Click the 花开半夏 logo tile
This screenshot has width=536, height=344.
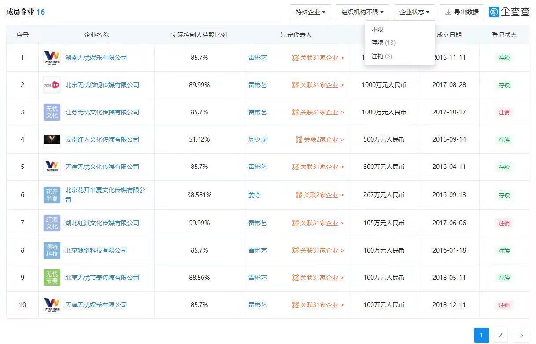52,195
